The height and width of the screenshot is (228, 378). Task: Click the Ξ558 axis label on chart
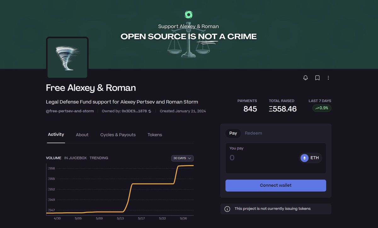coord(51,168)
